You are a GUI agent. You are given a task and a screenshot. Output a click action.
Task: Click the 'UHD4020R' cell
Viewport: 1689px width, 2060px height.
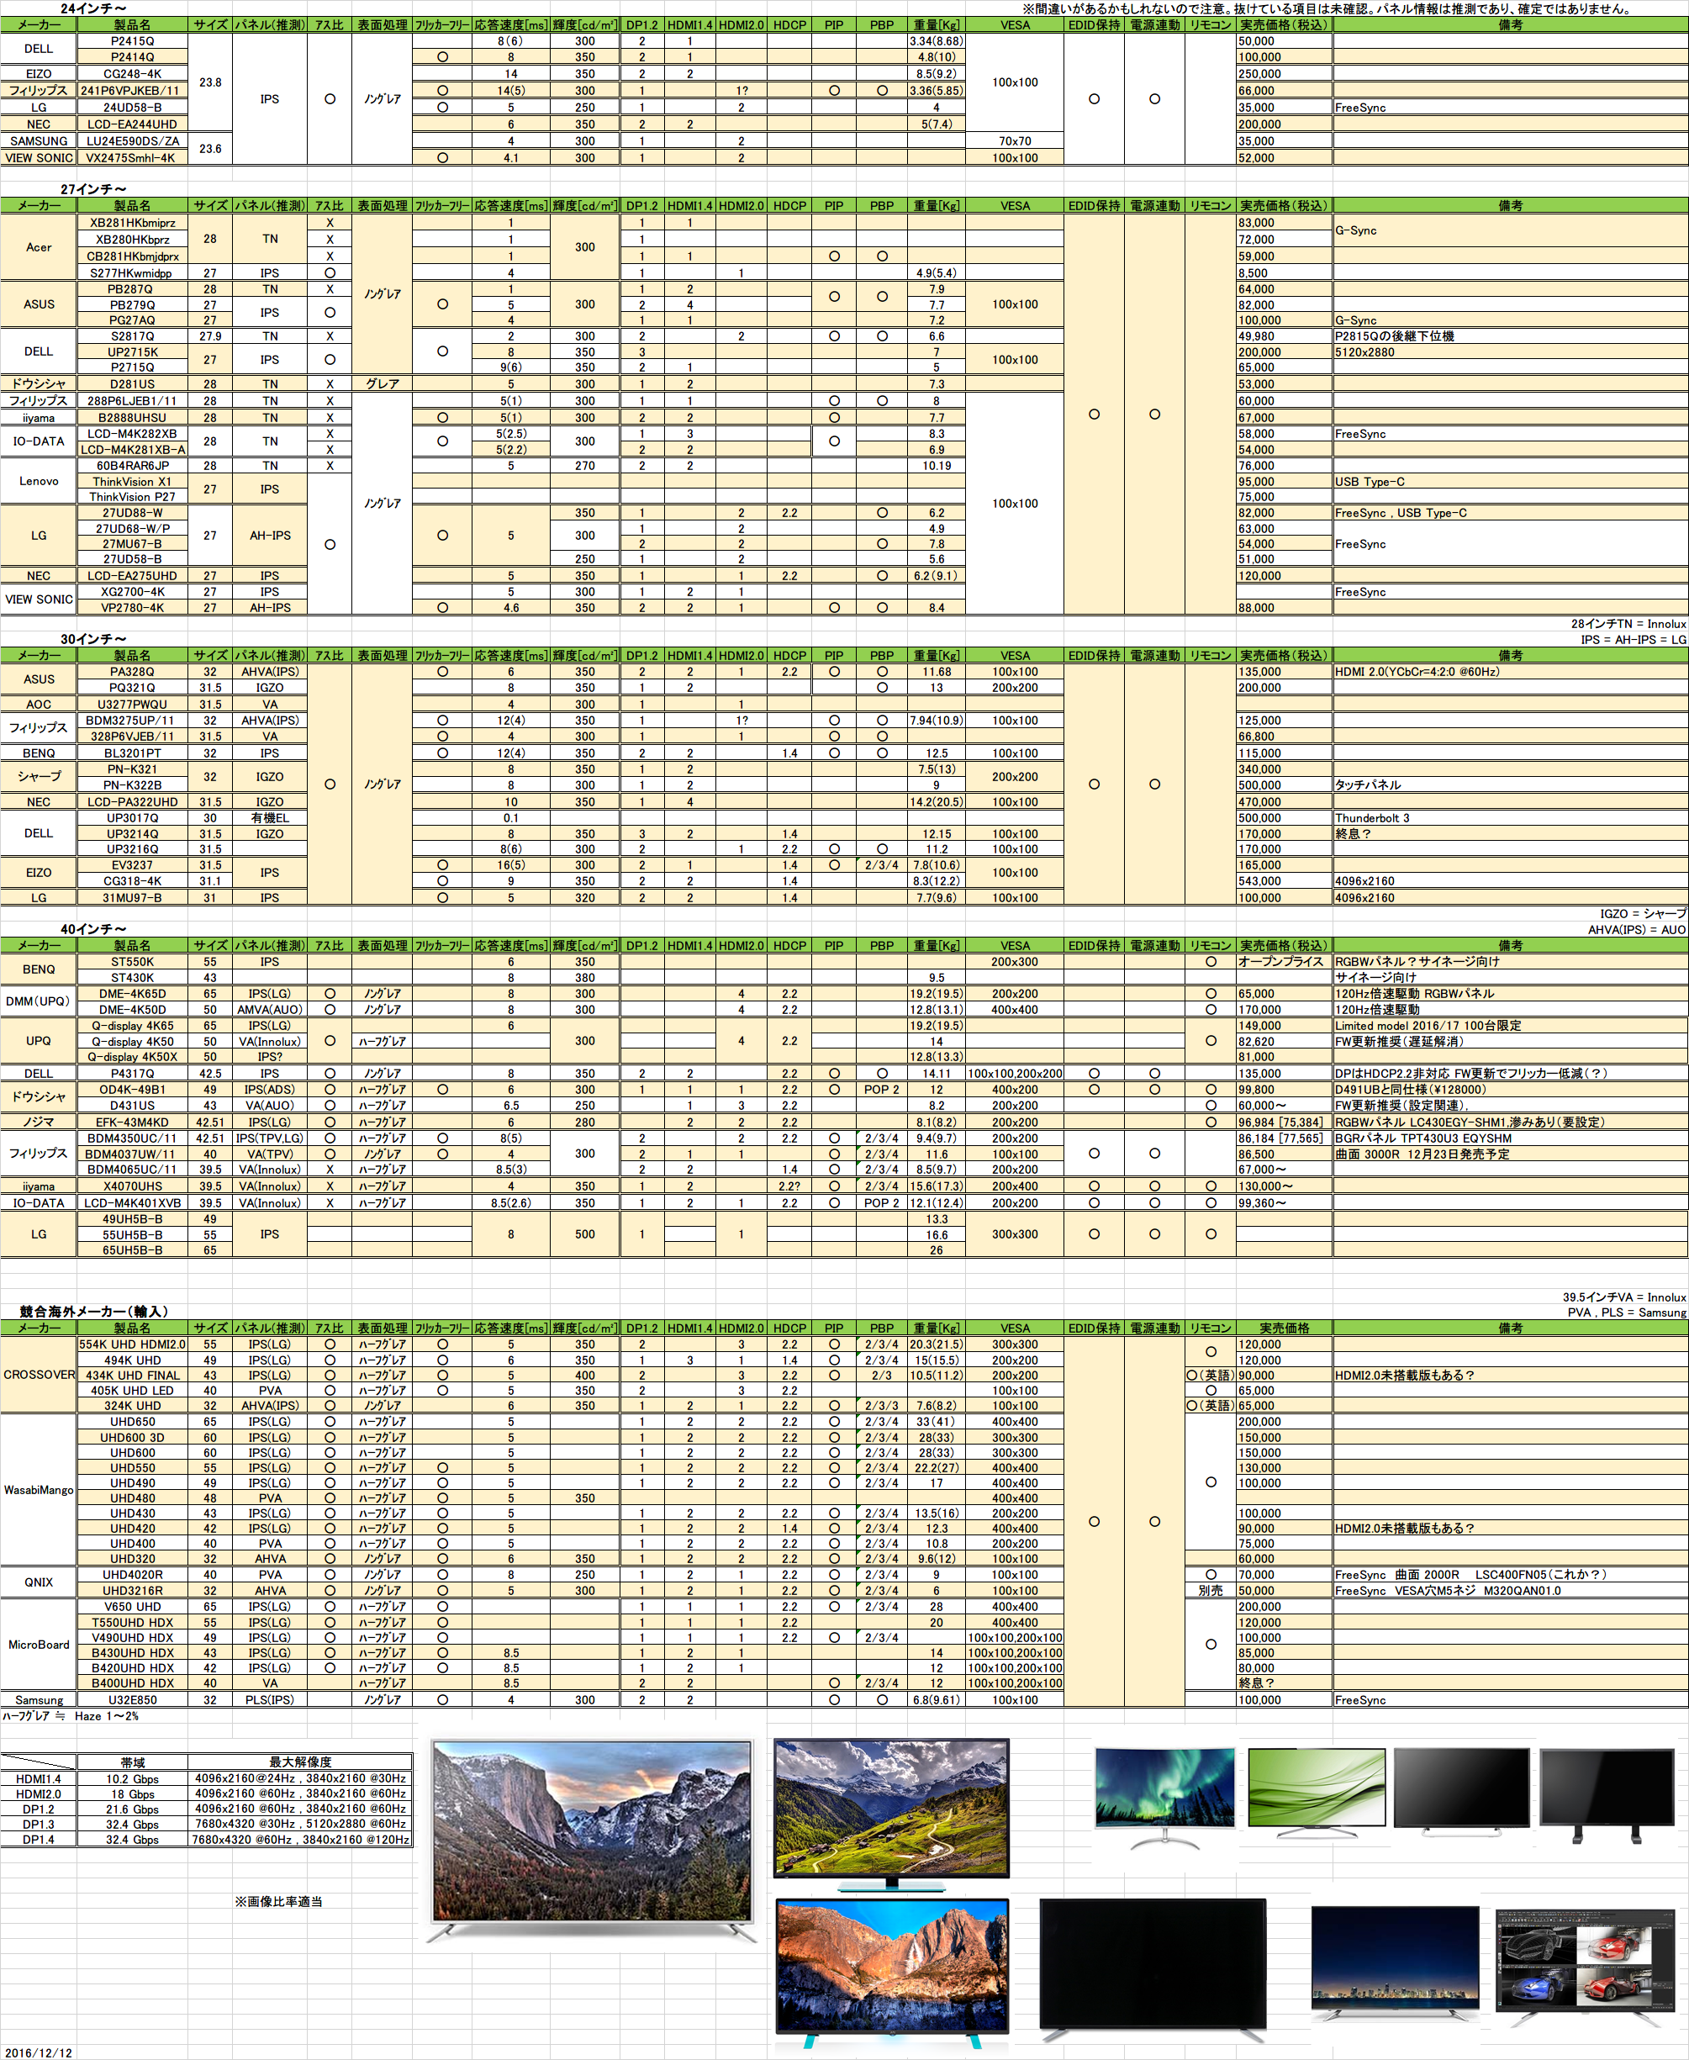[x=132, y=1575]
